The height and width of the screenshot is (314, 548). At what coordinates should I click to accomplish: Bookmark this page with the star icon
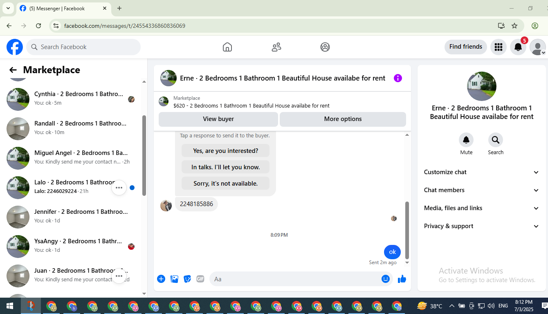[514, 26]
